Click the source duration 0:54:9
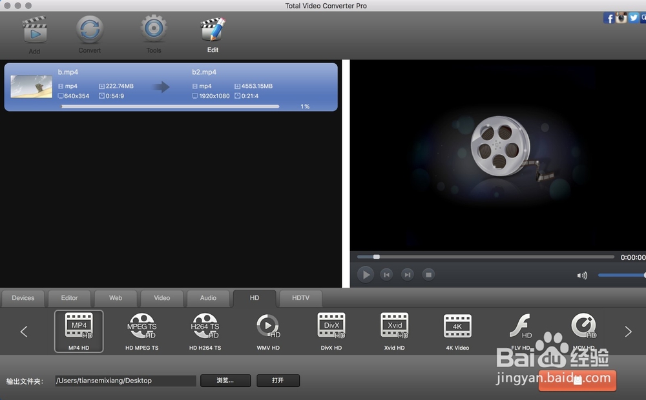Screen dimensions: 646x400 pos(114,96)
